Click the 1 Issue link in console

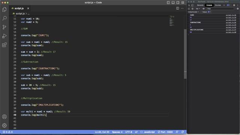pyautogui.click(x=206, y=12)
